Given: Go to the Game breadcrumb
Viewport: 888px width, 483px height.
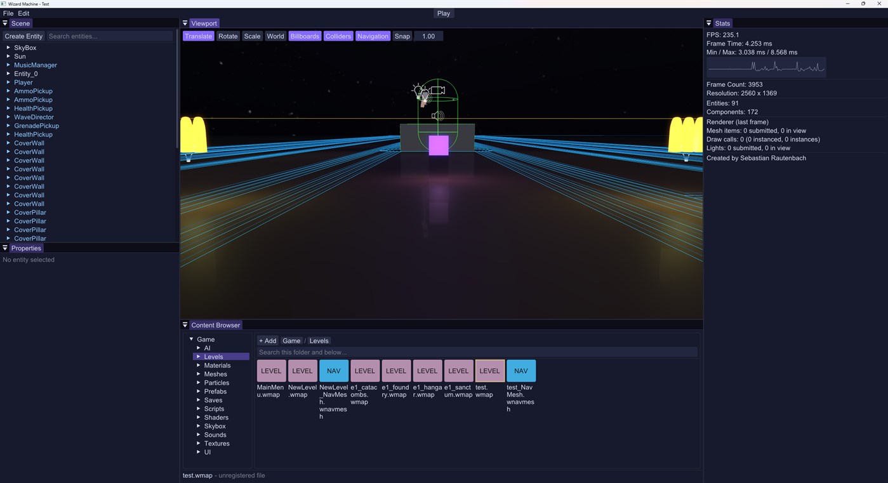Looking at the screenshot, I should [291, 341].
